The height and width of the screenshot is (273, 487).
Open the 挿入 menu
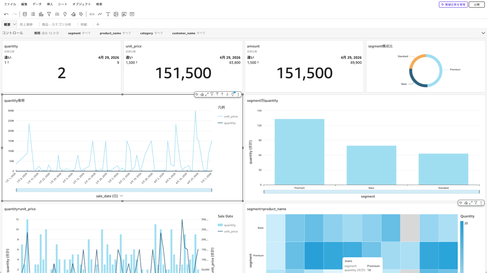pos(50,4)
